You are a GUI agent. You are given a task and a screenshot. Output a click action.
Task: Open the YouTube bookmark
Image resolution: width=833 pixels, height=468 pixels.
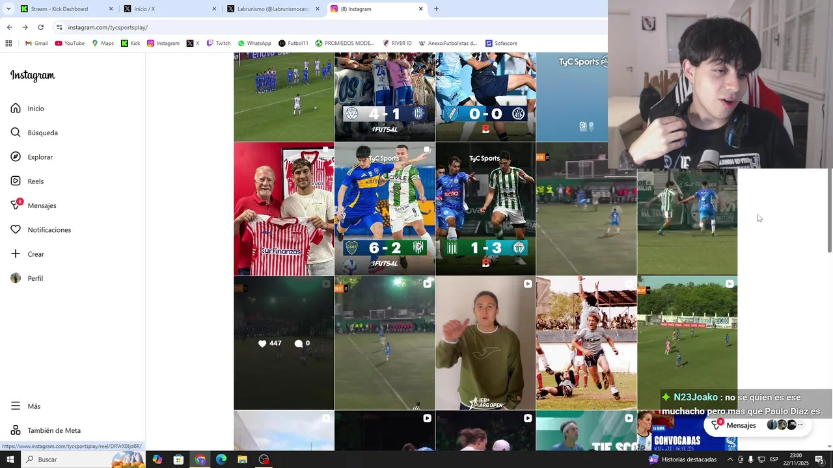click(70, 44)
